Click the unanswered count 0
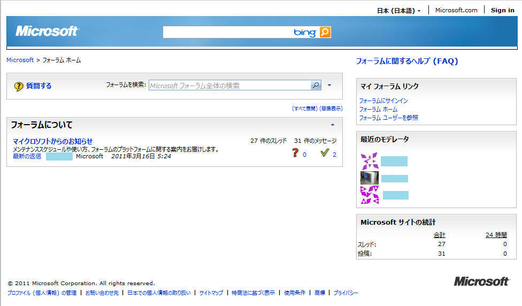This screenshot has width=522, height=306. click(x=304, y=155)
